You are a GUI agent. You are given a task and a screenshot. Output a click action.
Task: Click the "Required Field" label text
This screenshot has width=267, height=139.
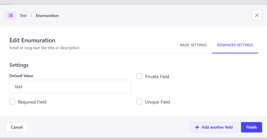[32, 102]
